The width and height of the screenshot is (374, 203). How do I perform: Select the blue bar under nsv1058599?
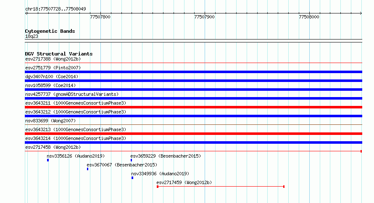(x=193, y=90)
